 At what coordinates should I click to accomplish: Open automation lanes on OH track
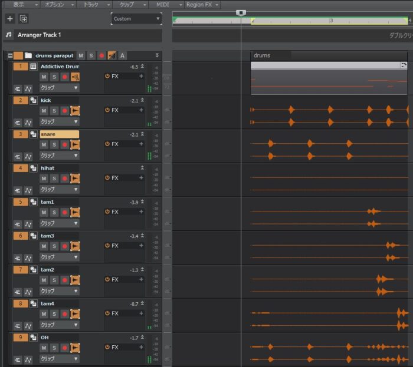pyautogui.click(x=28, y=360)
